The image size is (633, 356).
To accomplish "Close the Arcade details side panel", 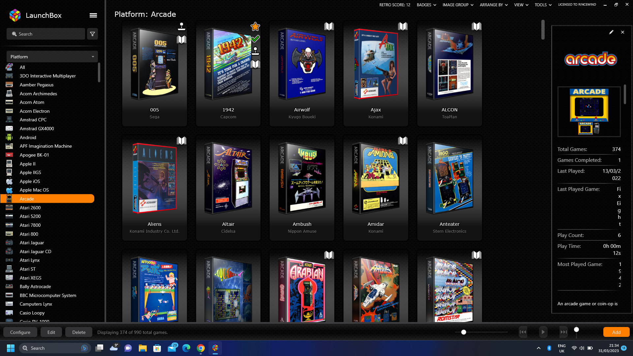I will [622, 32].
